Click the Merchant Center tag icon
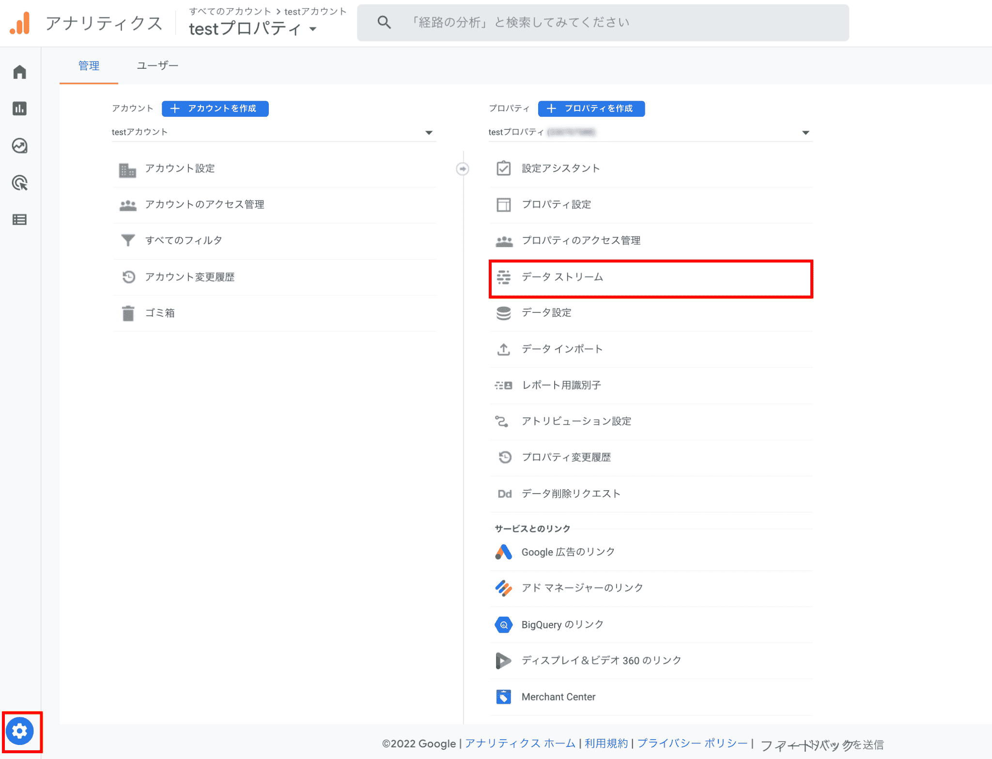992x759 pixels. point(504,697)
